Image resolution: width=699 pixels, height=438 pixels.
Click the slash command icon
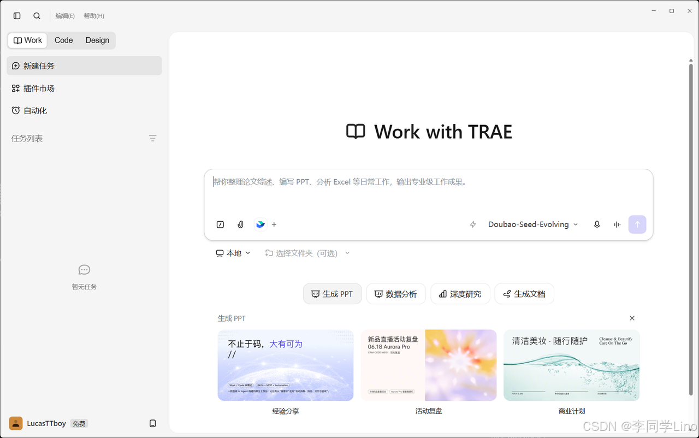pos(221,224)
